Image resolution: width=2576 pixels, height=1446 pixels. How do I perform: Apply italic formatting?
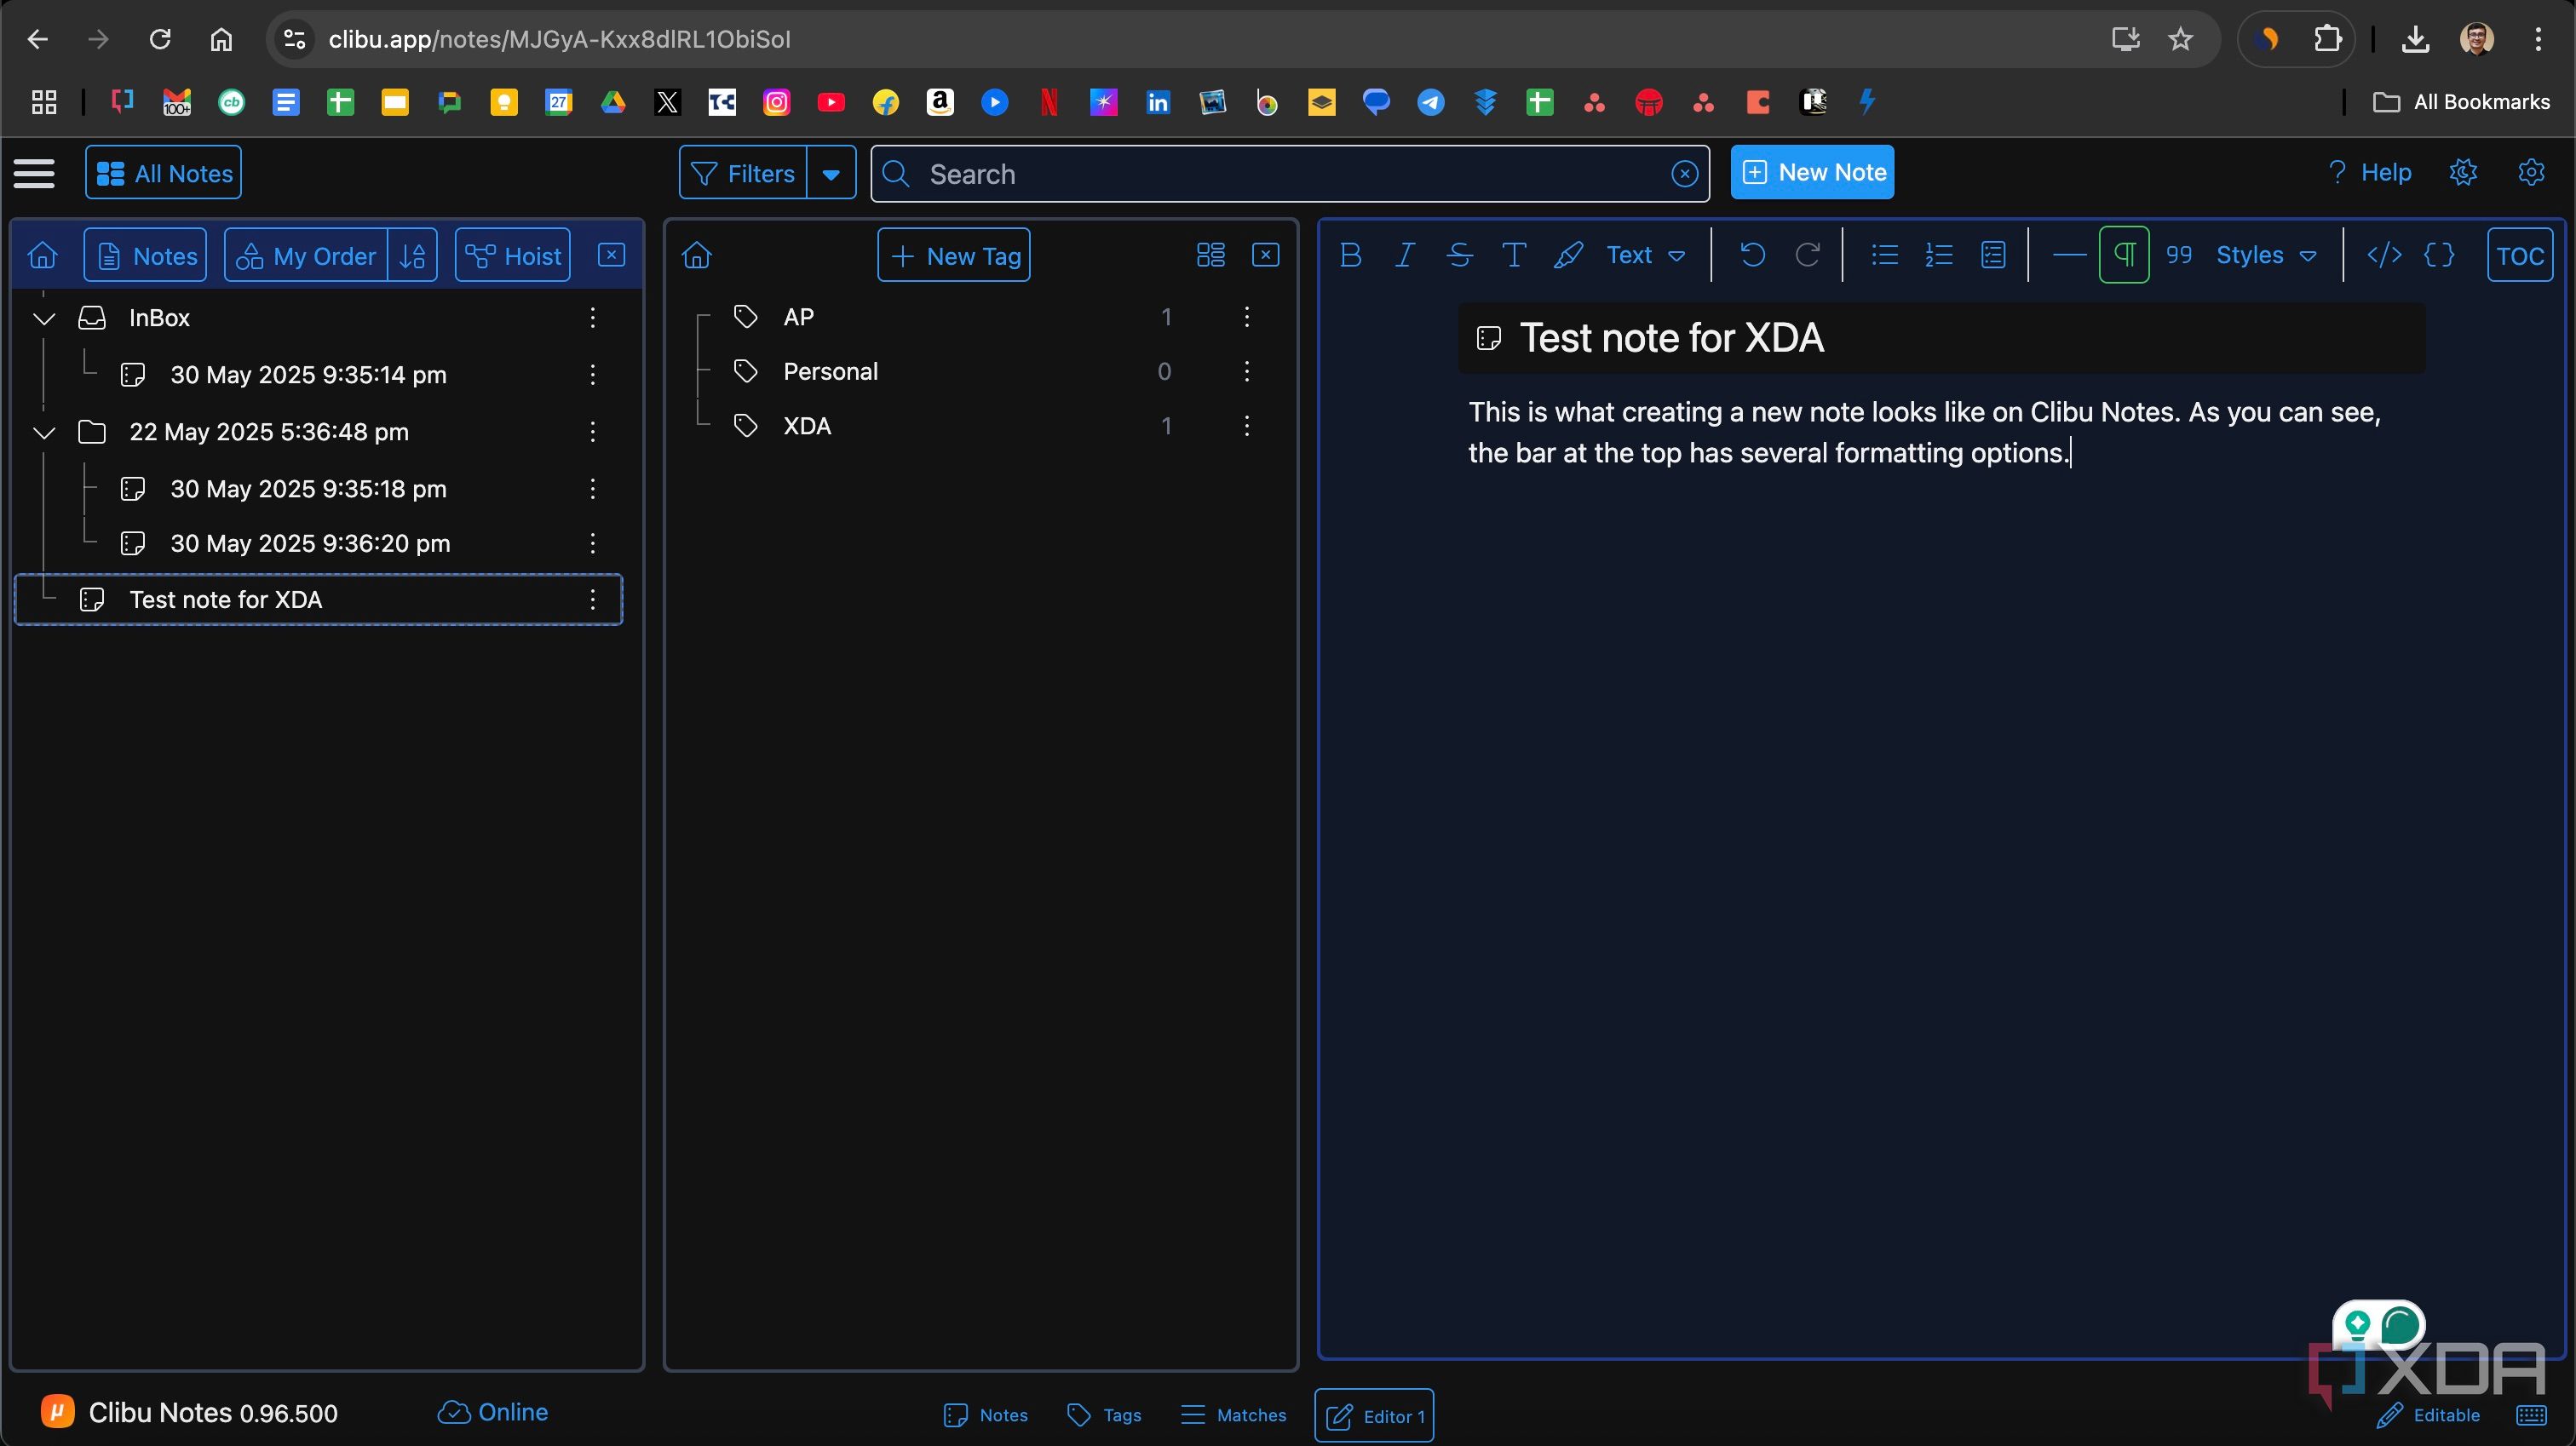[x=1404, y=256]
